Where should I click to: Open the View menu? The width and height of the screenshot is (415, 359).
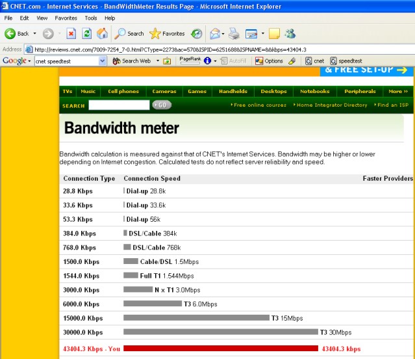[42, 18]
